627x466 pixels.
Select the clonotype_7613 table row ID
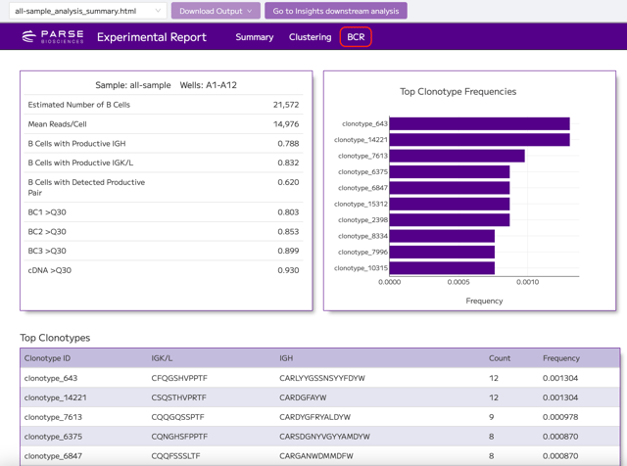(53, 417)
